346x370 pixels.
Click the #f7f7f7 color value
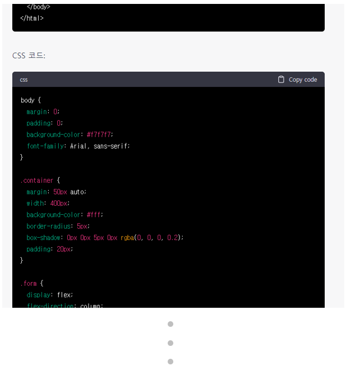coord(99,135)
